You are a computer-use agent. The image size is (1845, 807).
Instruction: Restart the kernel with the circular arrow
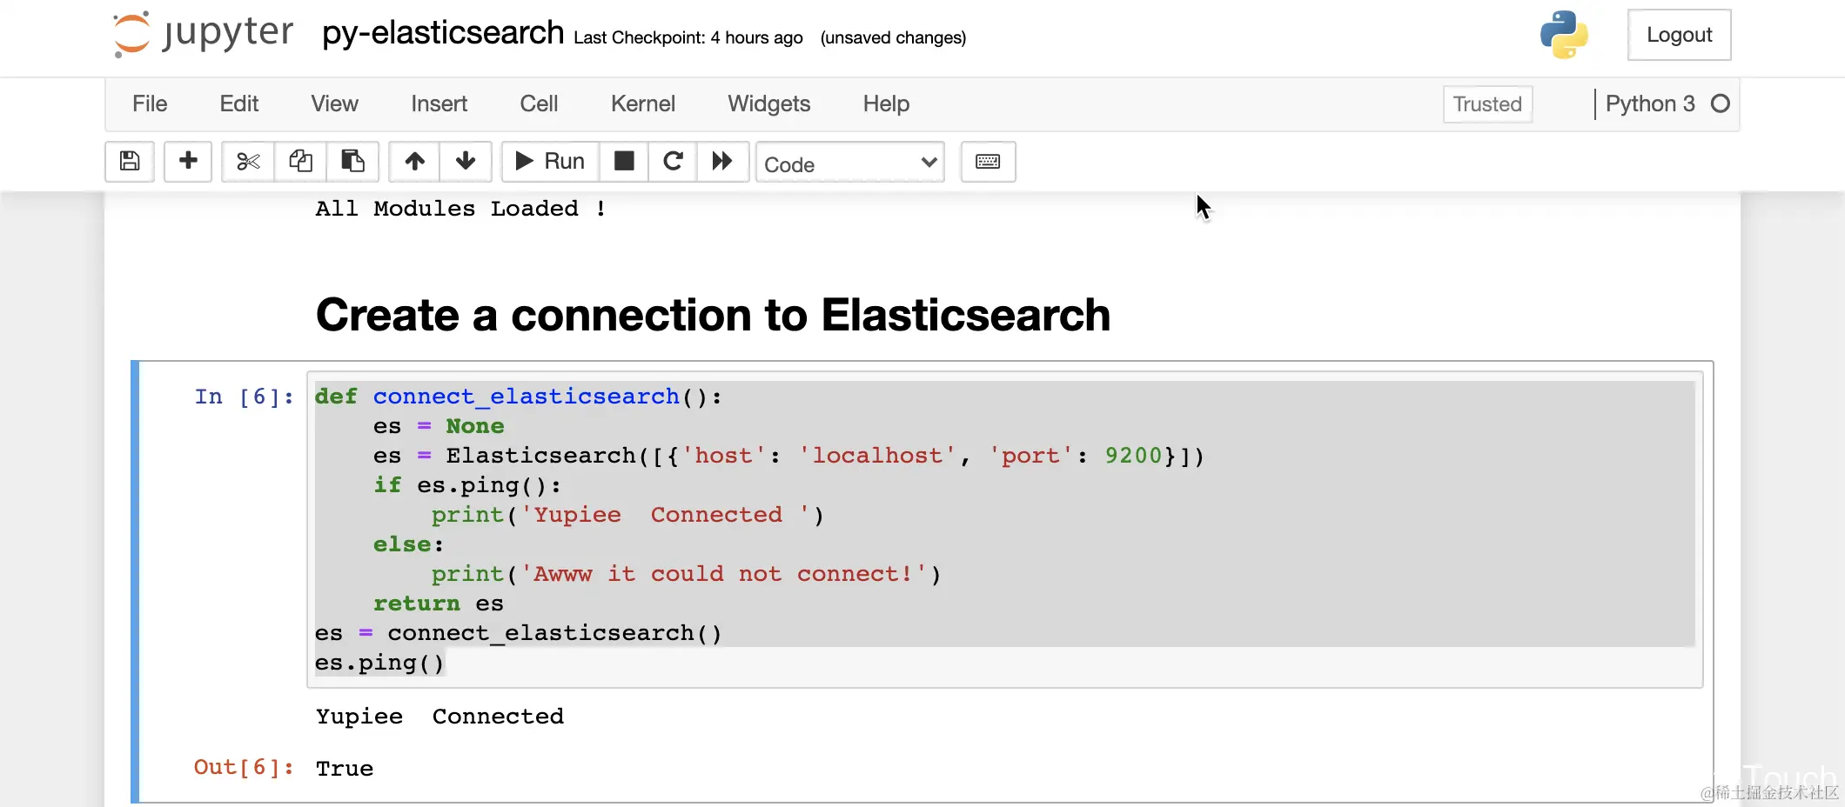click(673, 161)
